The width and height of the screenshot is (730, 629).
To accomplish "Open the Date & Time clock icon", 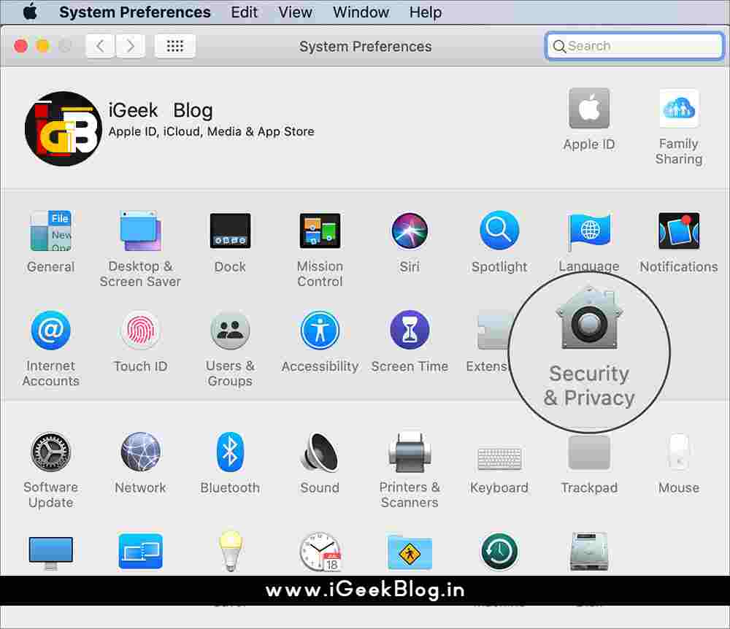I will tap(320, 552).
